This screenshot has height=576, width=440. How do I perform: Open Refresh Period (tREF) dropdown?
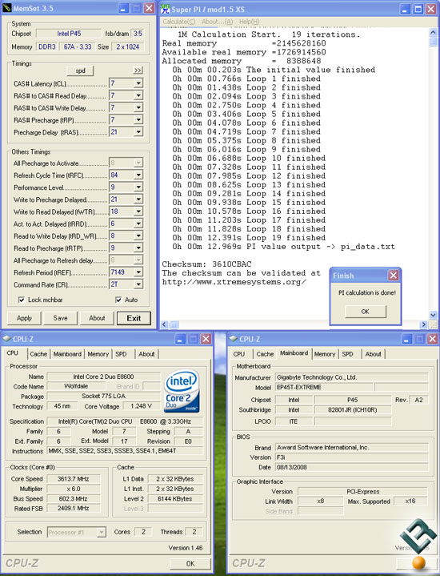point(138,272)
